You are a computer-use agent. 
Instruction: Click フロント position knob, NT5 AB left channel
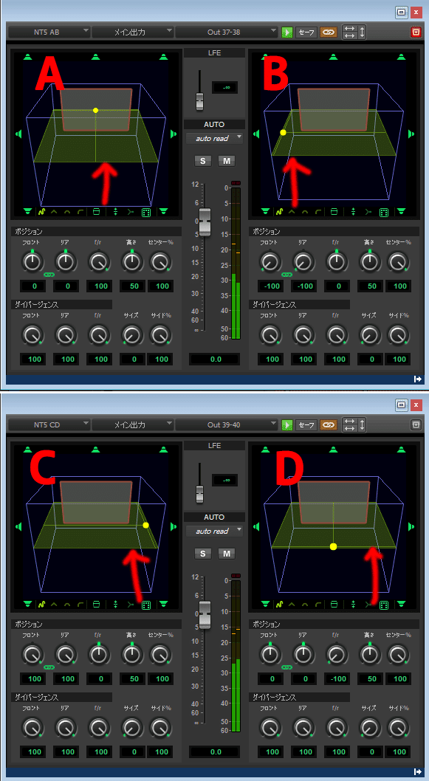coord(32,261)
